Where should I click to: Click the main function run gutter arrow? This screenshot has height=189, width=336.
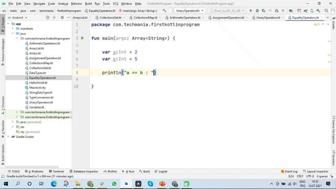[x=82, y=38]
